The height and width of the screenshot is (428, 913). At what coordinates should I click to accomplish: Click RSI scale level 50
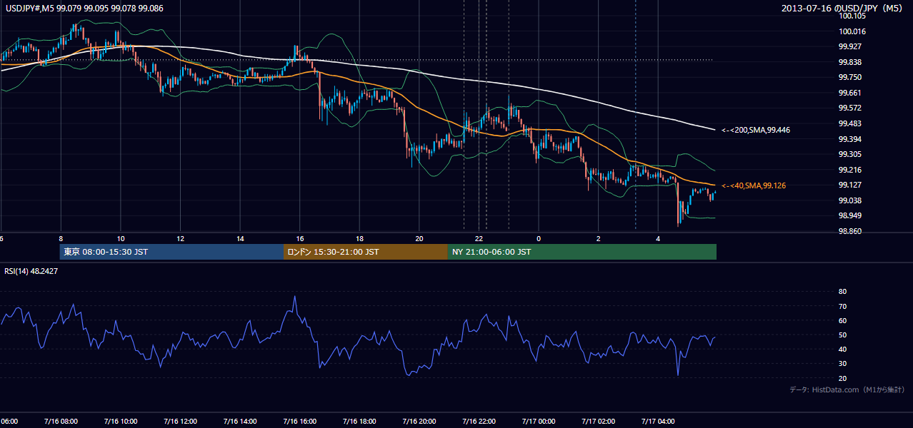(x=843, y=335)
